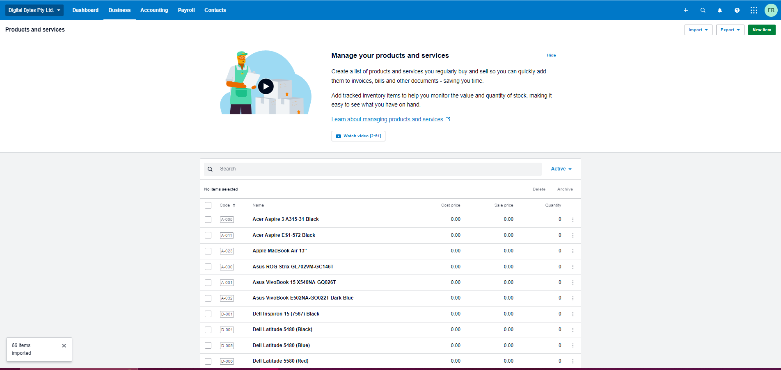Viewport: 781px width, 370px height.
Task: Open the Accounting menu
Action: tap(154, 10)
